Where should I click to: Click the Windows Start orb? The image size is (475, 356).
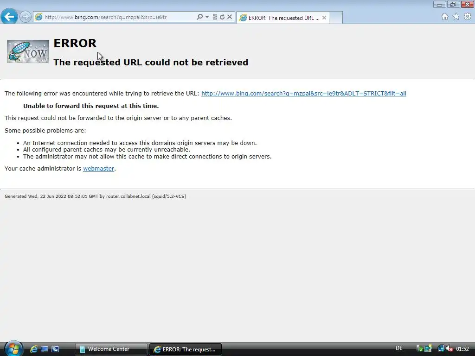click(x=13, y=349)
